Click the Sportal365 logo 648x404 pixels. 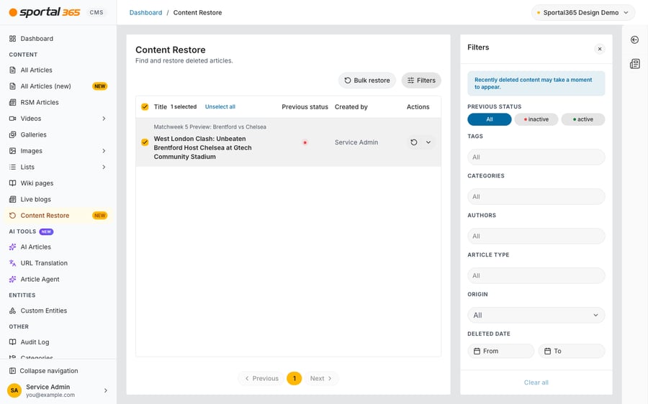(45, 12)
